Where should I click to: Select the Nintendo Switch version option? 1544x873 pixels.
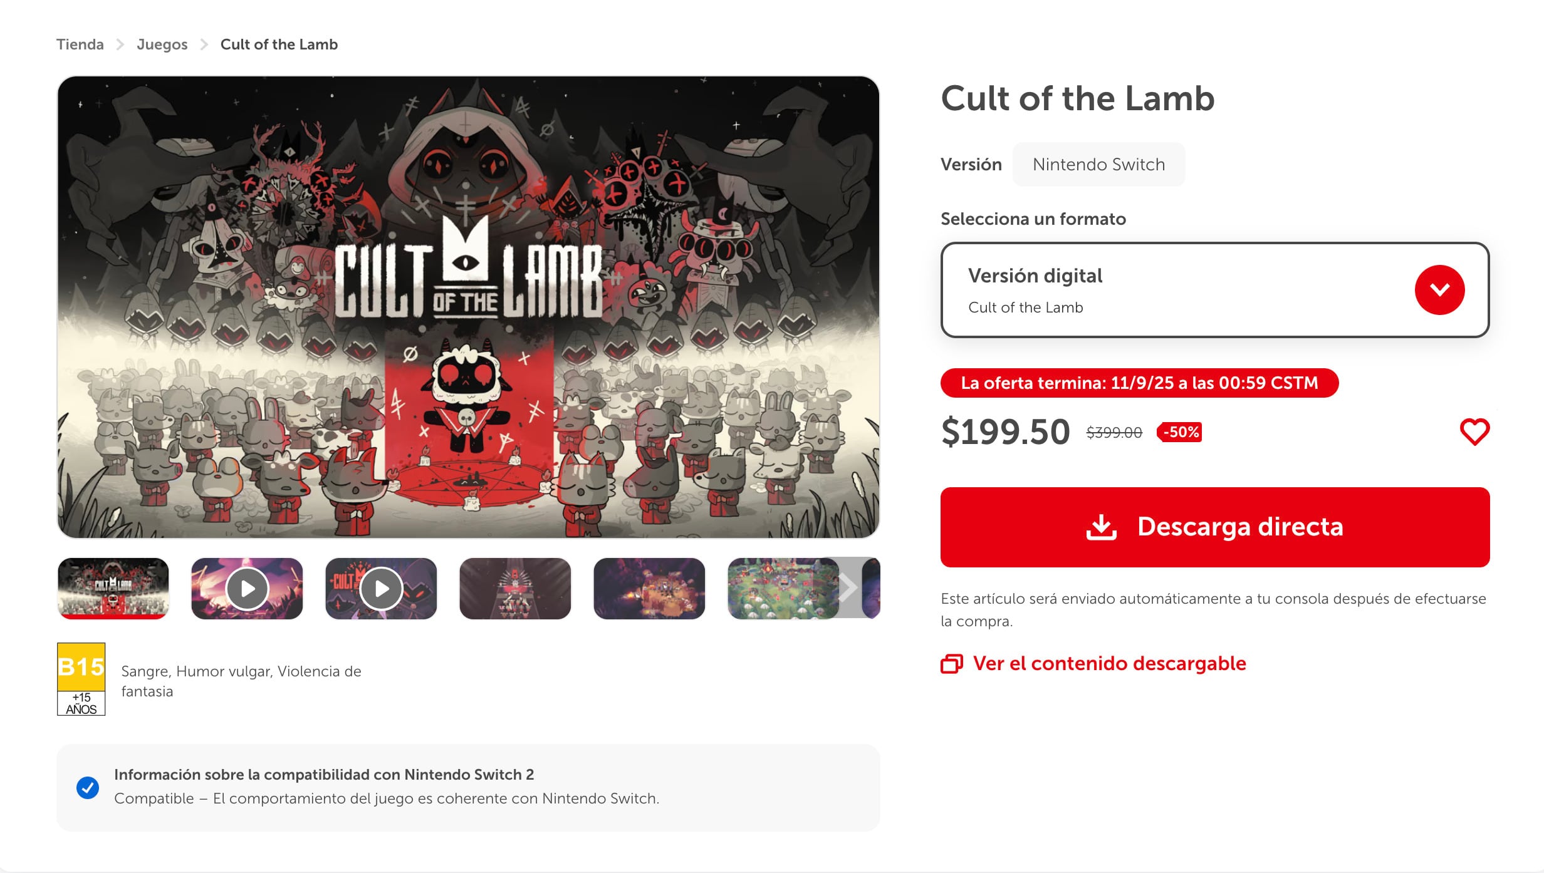[x=1098, y=164]
